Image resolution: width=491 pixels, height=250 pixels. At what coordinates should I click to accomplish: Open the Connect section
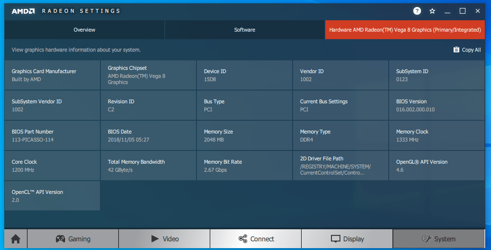pos(256,239)
